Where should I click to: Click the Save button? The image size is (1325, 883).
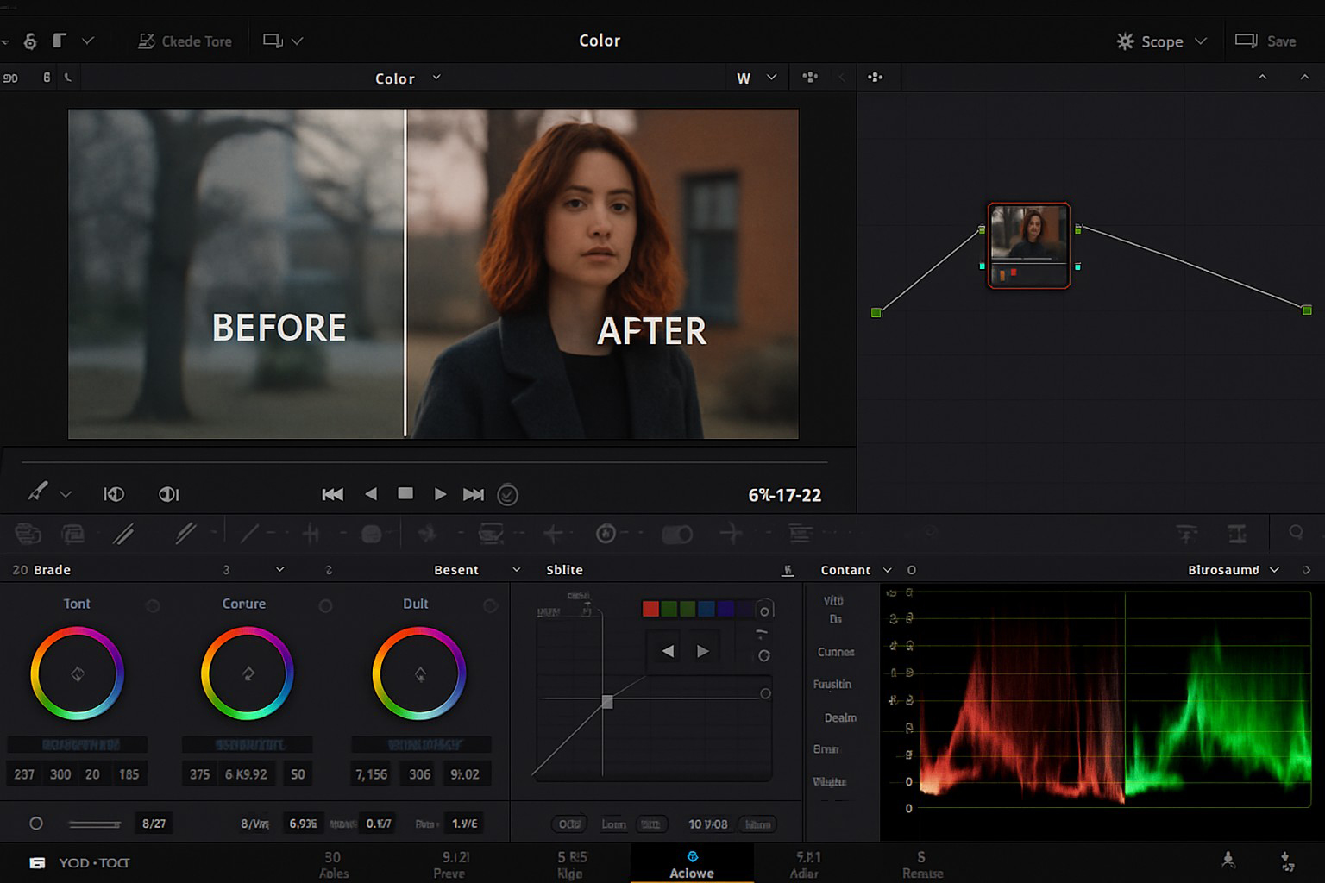pyautogui.click(x=1266, y=41)
